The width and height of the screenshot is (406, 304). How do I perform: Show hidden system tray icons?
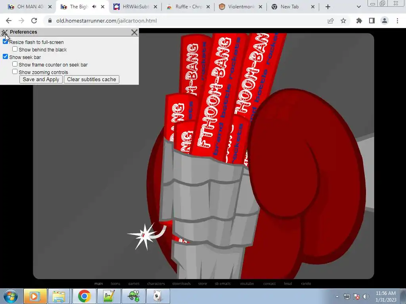pos(337,296)
